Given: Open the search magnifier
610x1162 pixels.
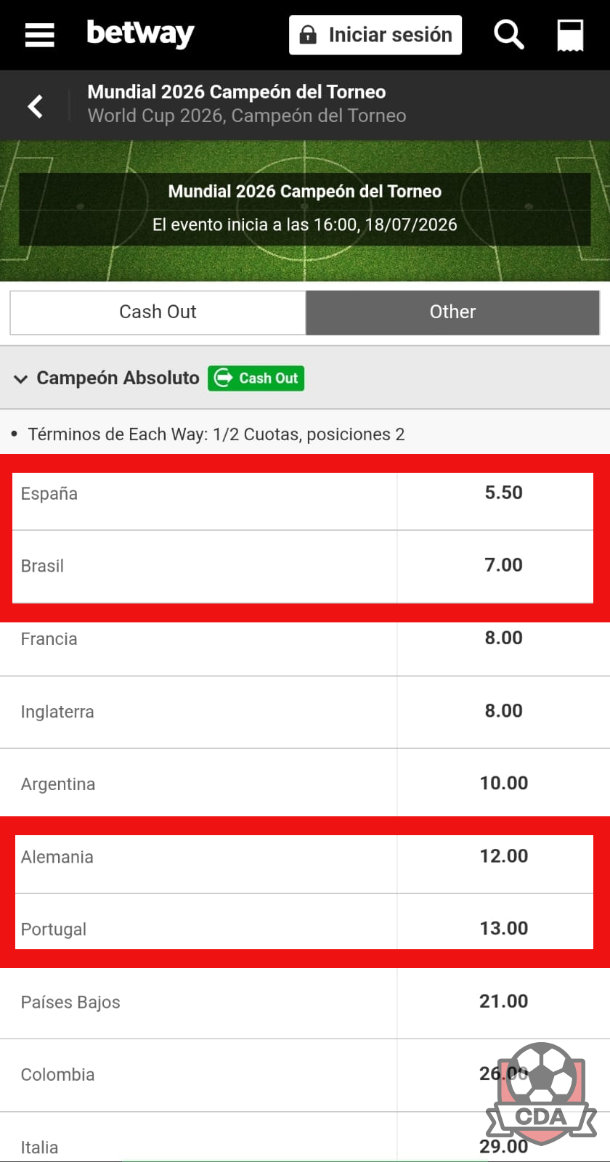Looking at the screenshot, I should coord(508,35).
